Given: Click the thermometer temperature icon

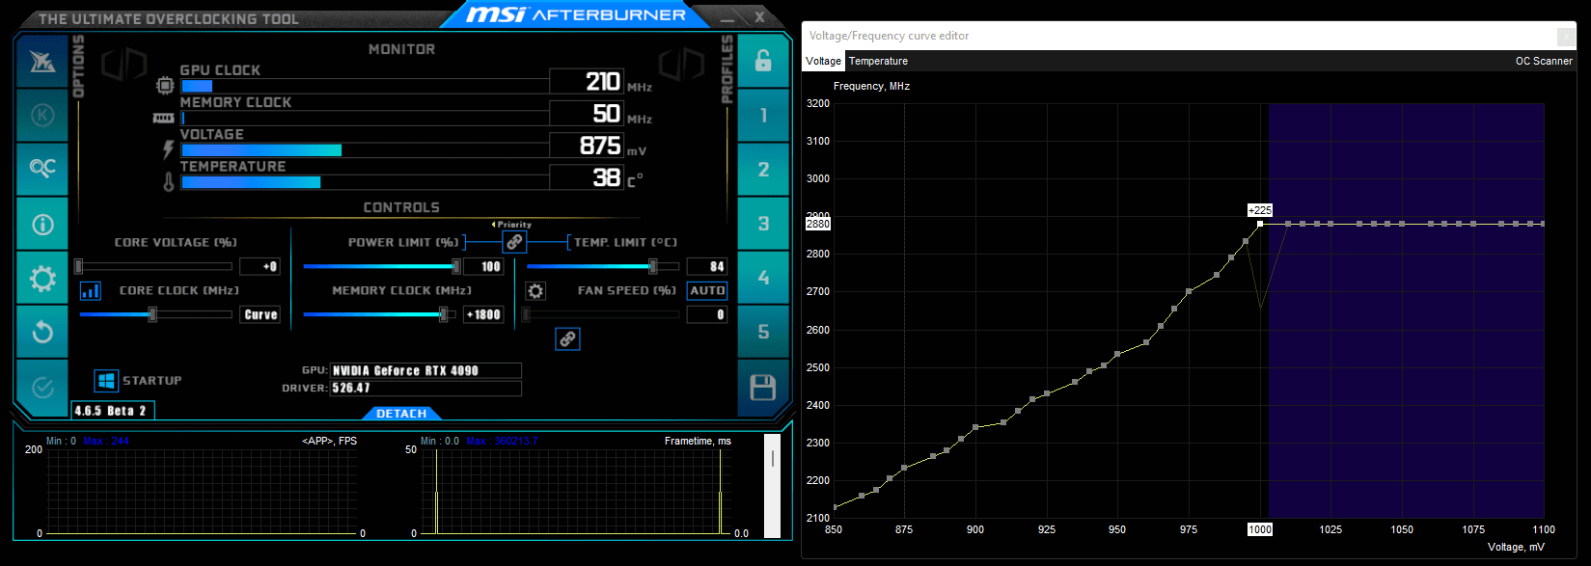Looking at the screenshot, I should (x=169, y=181).
